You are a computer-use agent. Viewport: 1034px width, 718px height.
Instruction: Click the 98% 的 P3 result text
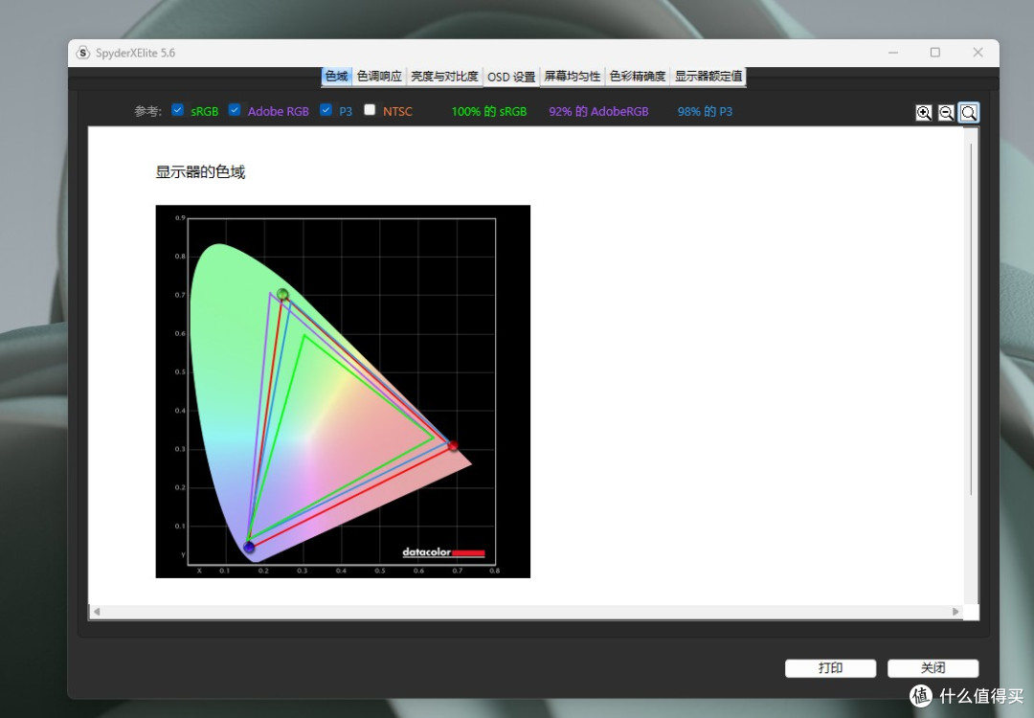click(x=705, y=111)
